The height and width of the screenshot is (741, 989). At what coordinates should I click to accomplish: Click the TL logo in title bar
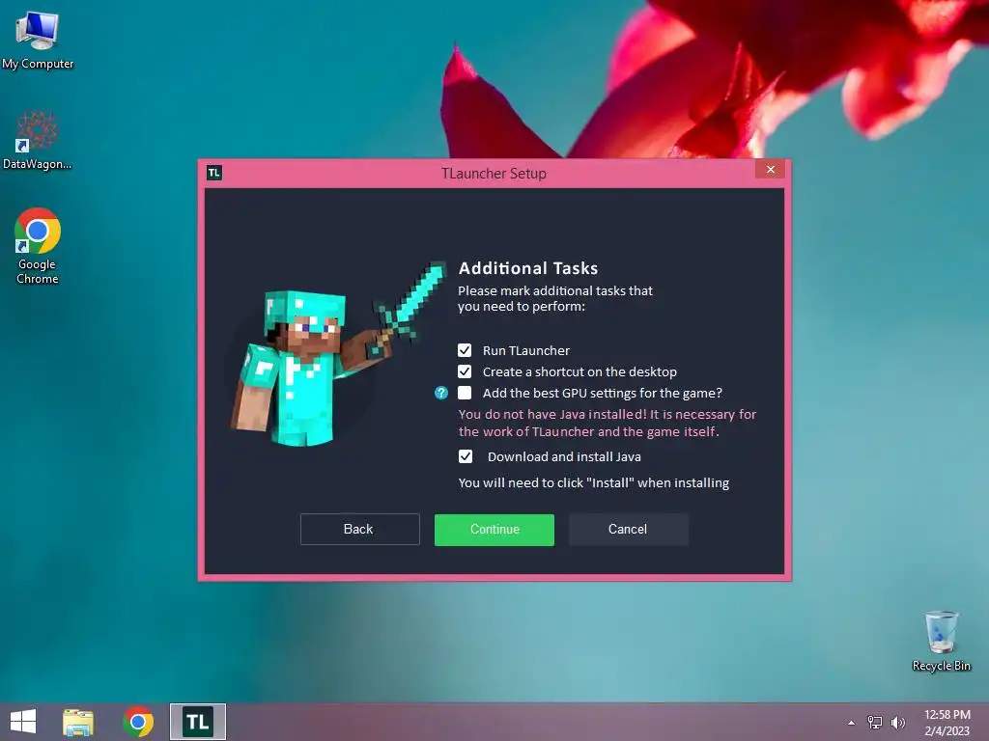[214, 173]
